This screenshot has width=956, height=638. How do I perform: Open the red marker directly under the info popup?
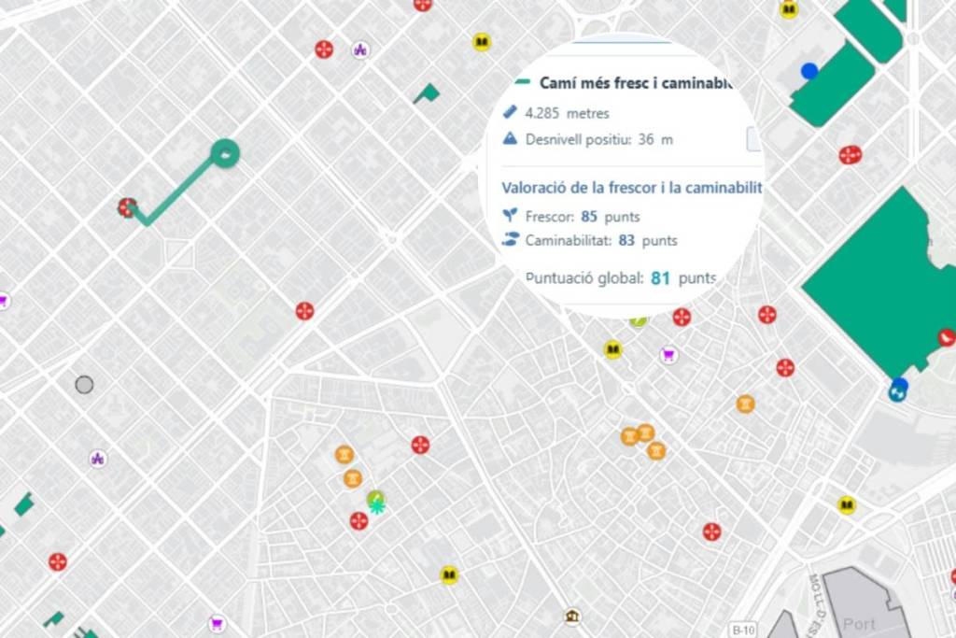682,318
